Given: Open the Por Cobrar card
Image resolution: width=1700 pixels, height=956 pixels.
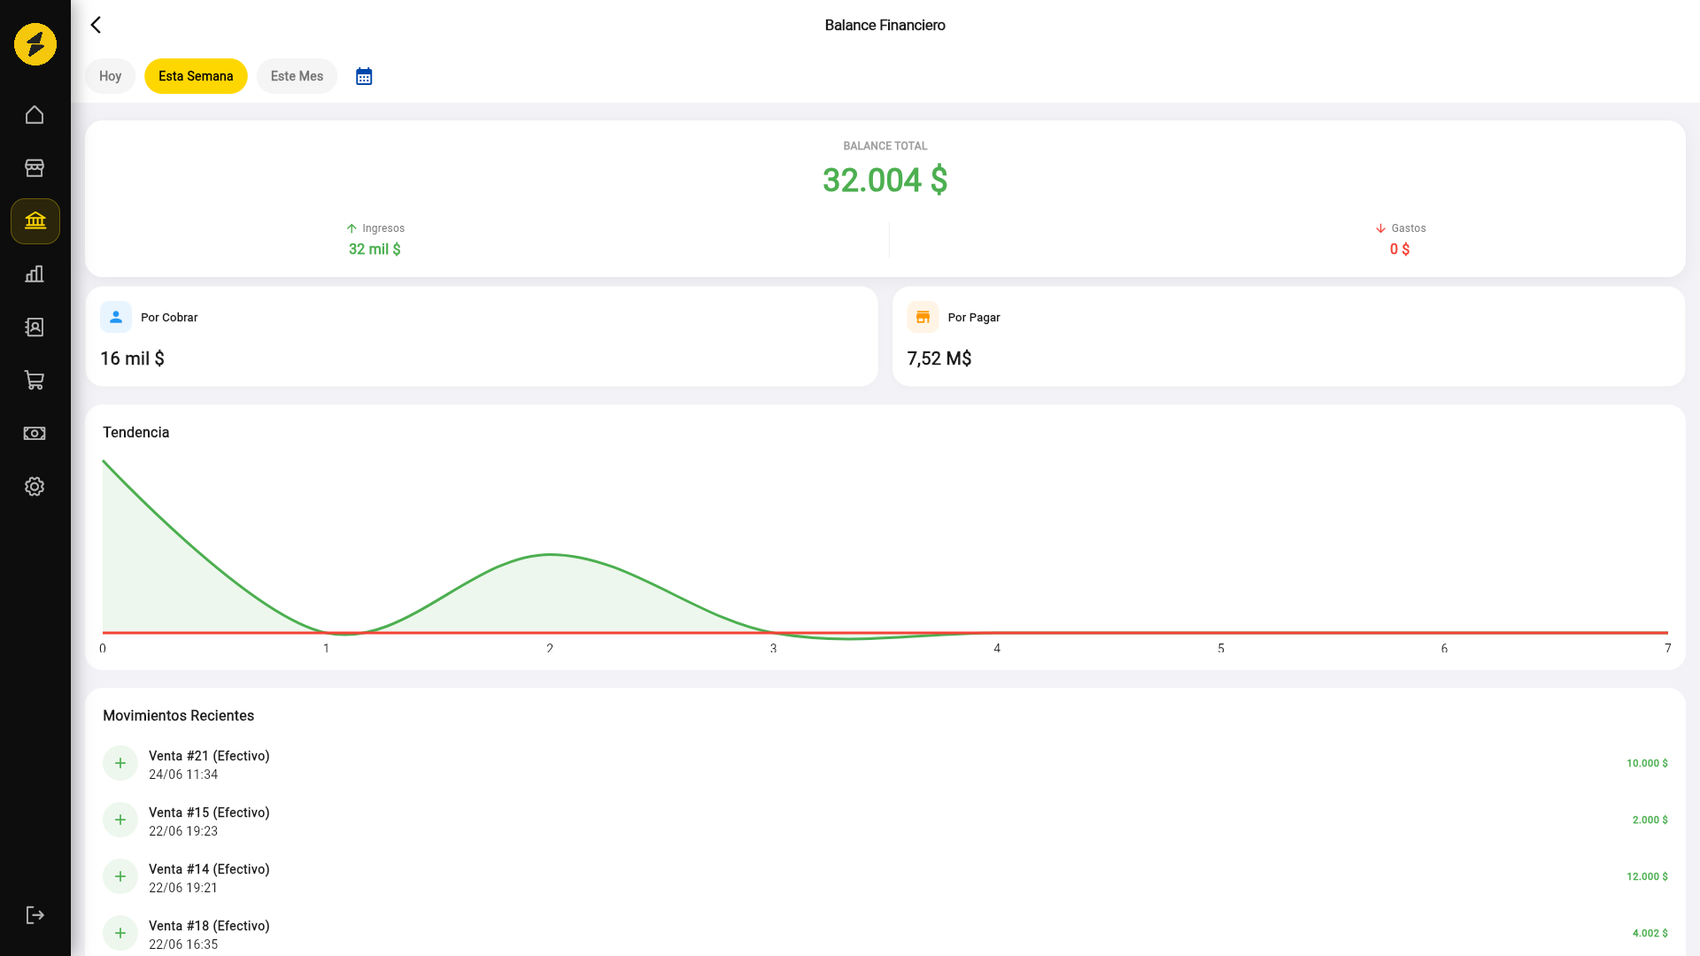Looking at the screenshot, I should point(482,336).
